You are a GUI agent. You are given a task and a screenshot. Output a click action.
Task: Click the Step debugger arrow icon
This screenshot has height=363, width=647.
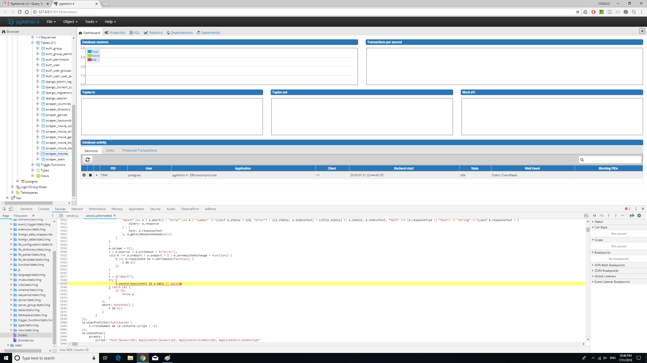(623, 216)
